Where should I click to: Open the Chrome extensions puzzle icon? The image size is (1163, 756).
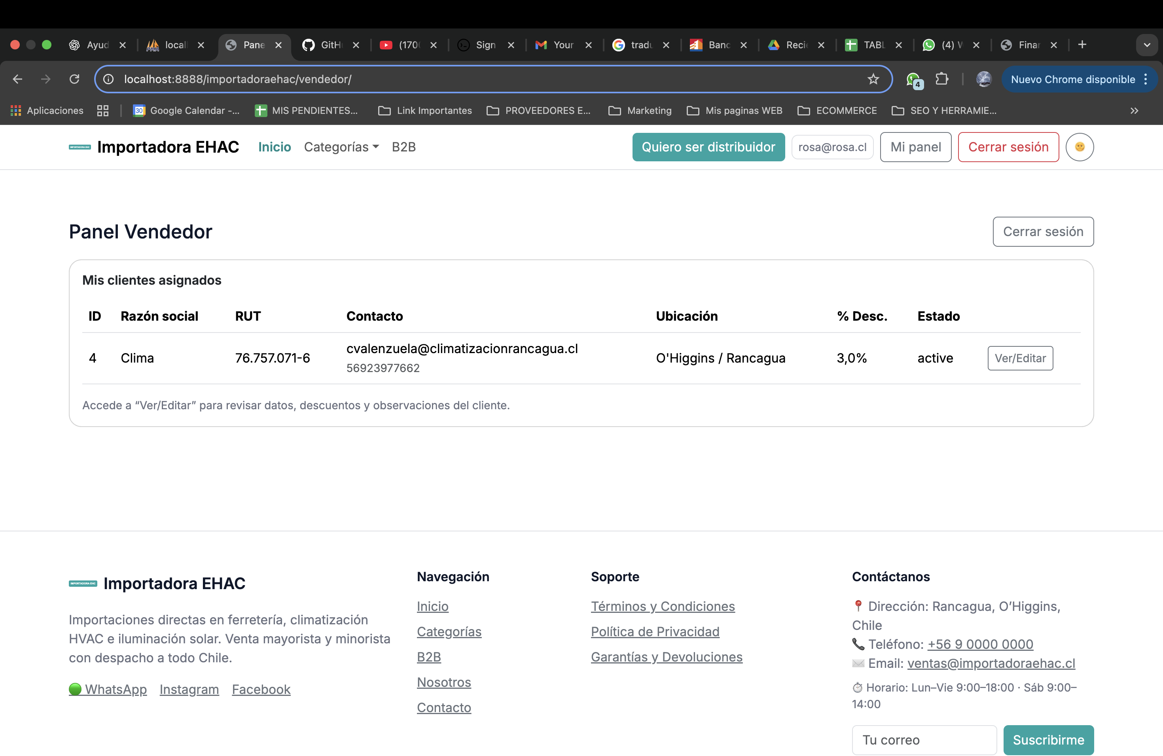pyautogui.click(x=941, y=79)
